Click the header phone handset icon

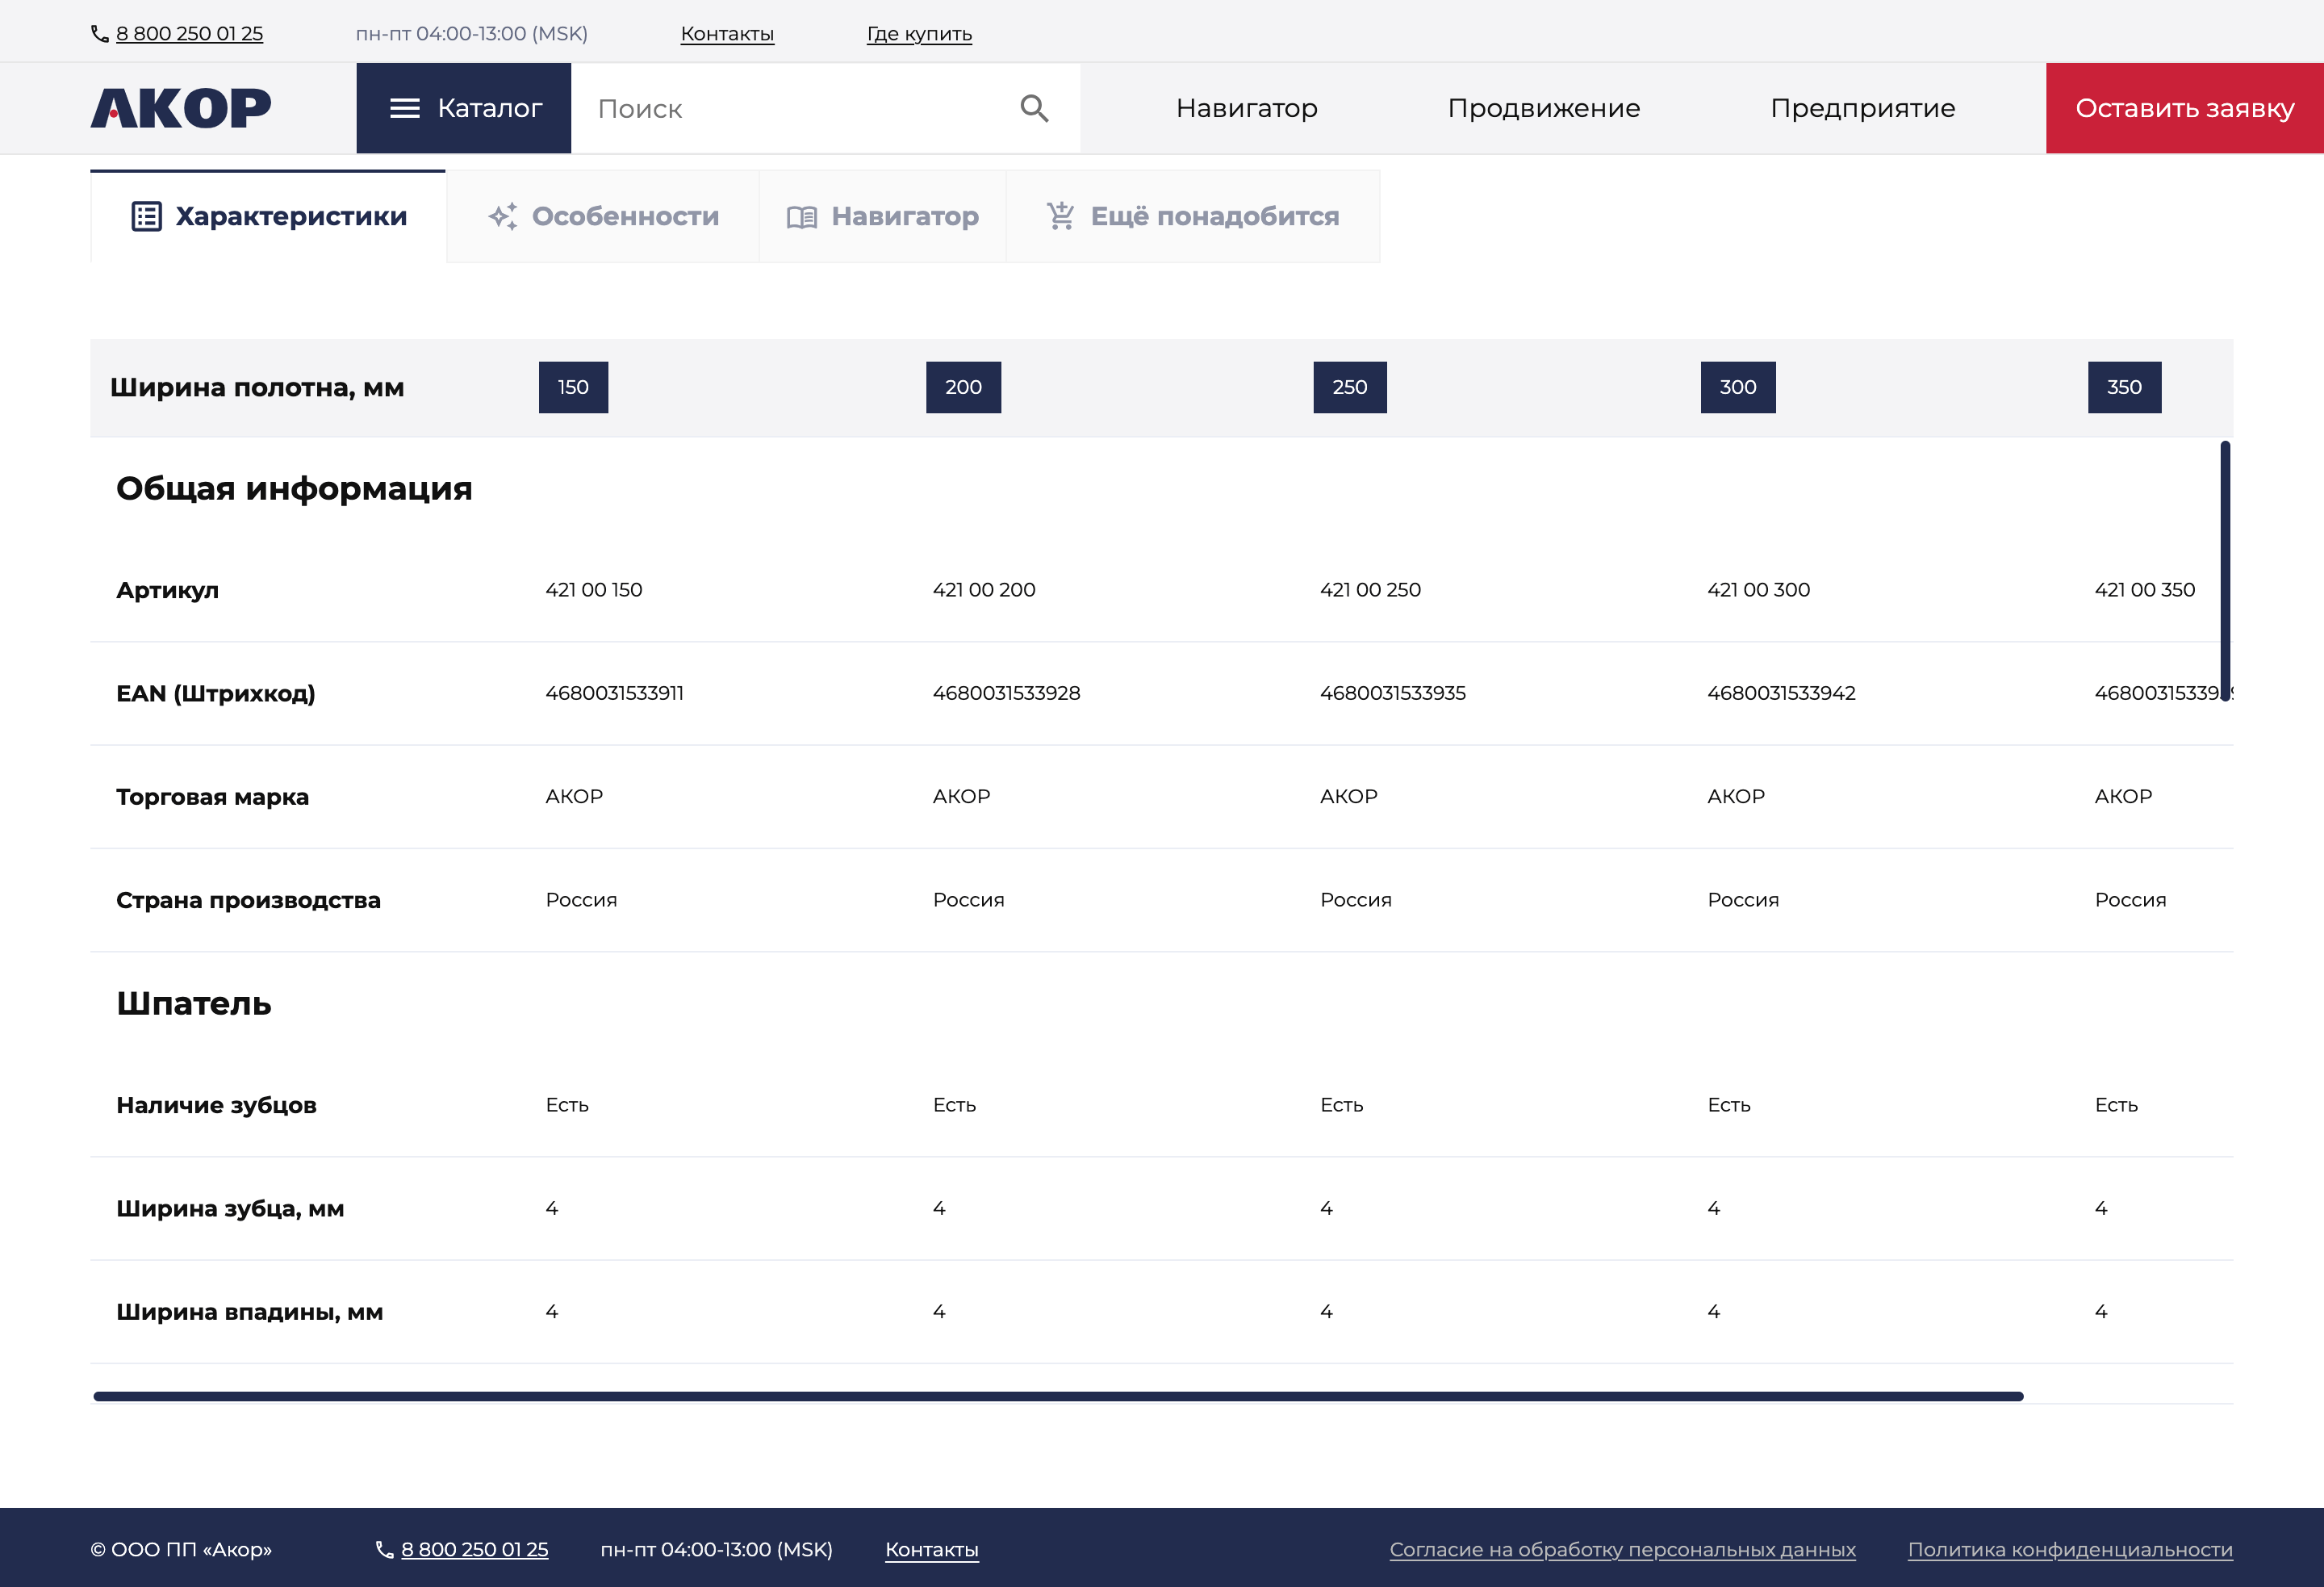click(x=100, y=34)
